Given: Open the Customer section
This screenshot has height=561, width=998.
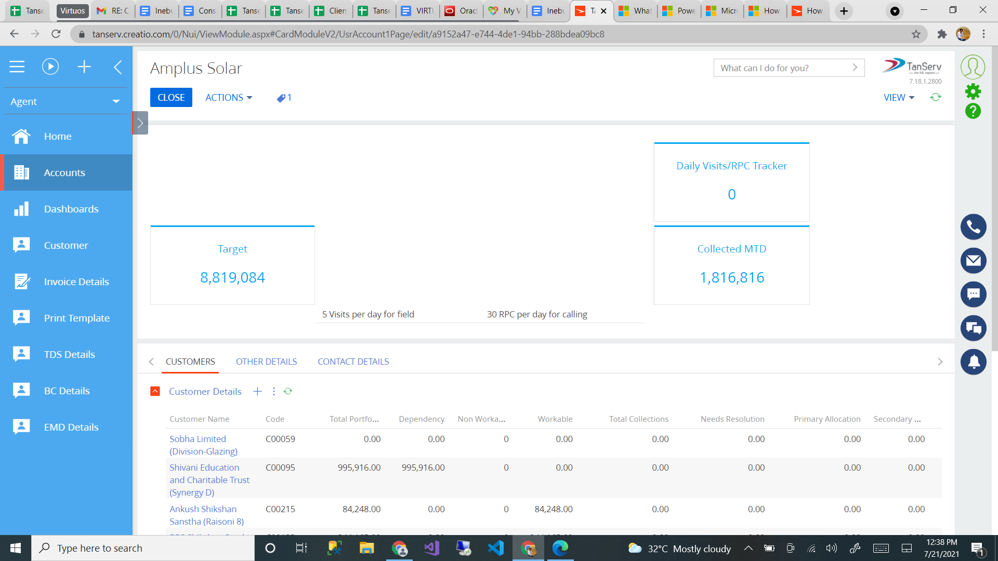Looking at the screenshot, I should (x=67, y=245).
